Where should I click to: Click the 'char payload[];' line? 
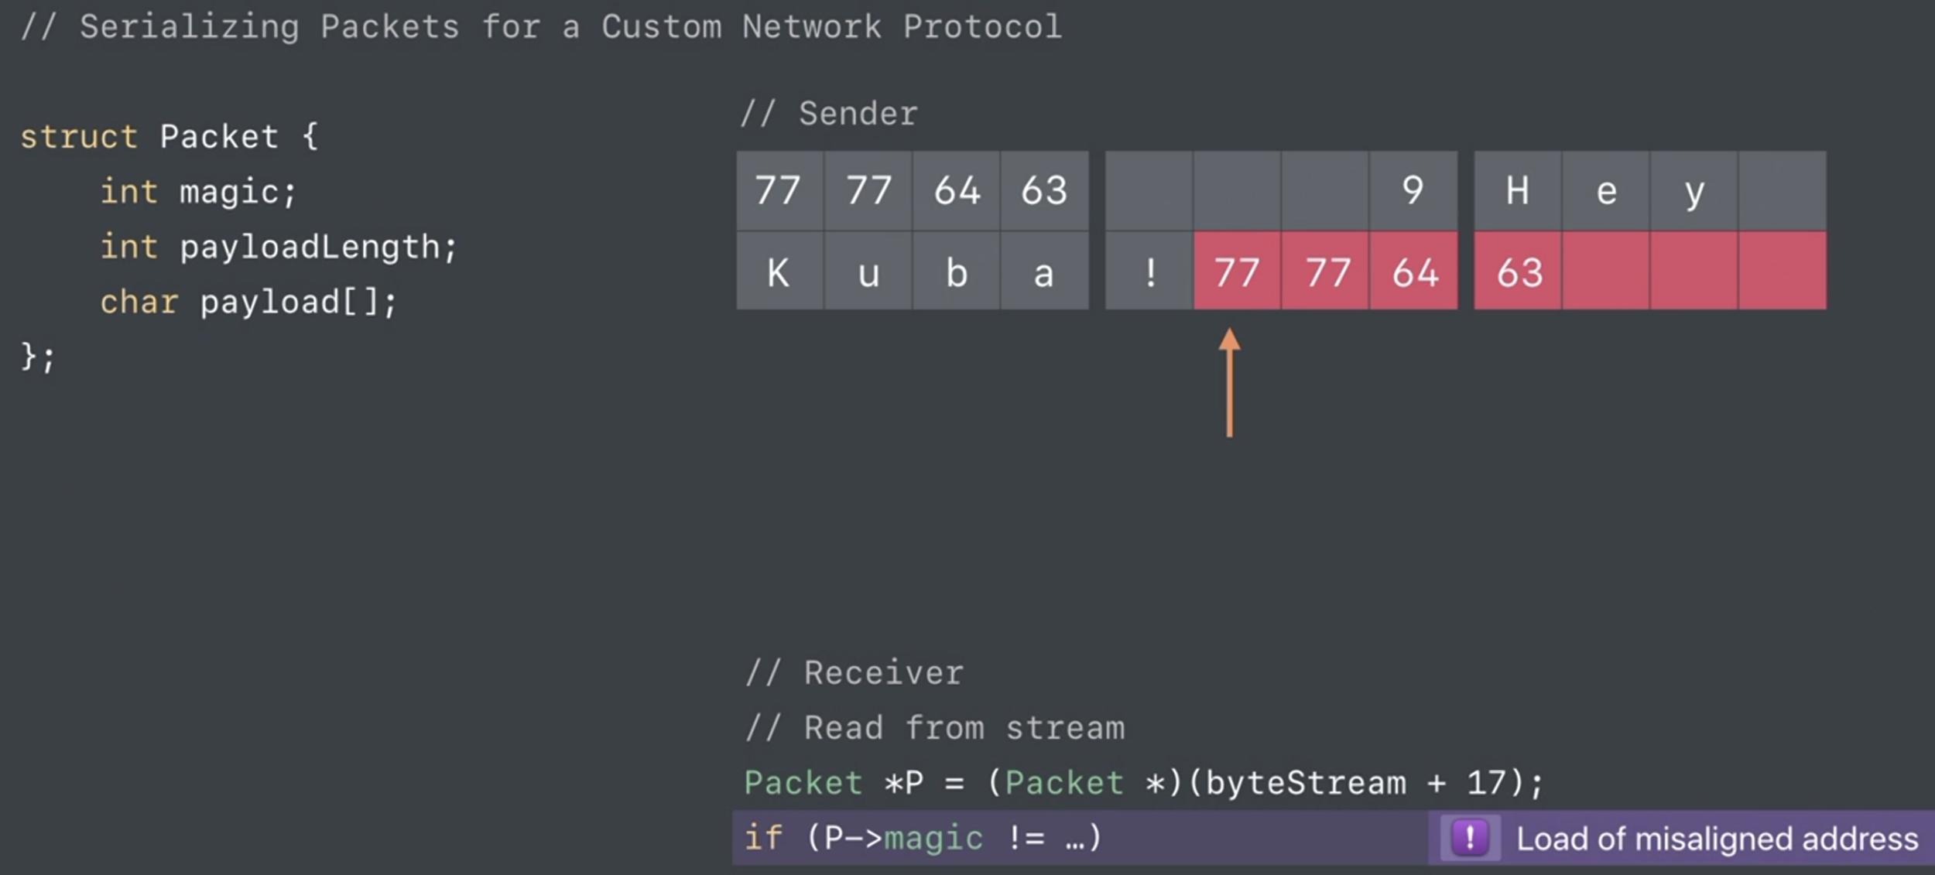pos(248,302)
